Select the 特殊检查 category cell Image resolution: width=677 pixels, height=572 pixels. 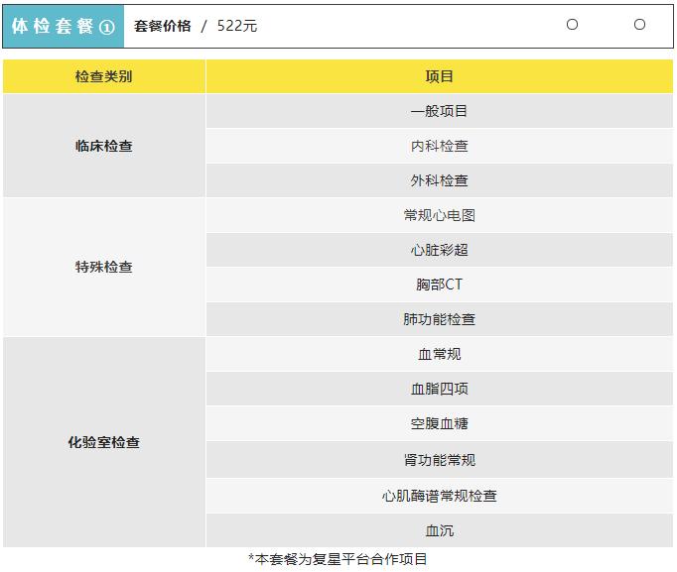(x=103, y=267)
